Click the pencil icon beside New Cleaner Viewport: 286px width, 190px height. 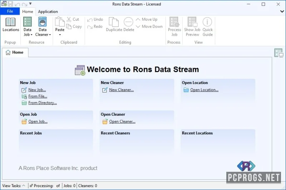click(x=105, y=90)
